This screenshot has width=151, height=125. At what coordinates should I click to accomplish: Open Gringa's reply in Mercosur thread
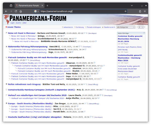[x=23, y=36]
